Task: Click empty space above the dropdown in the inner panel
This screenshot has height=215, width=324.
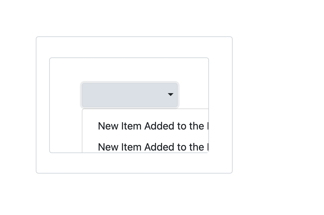Action: click(x=128, y=70)
